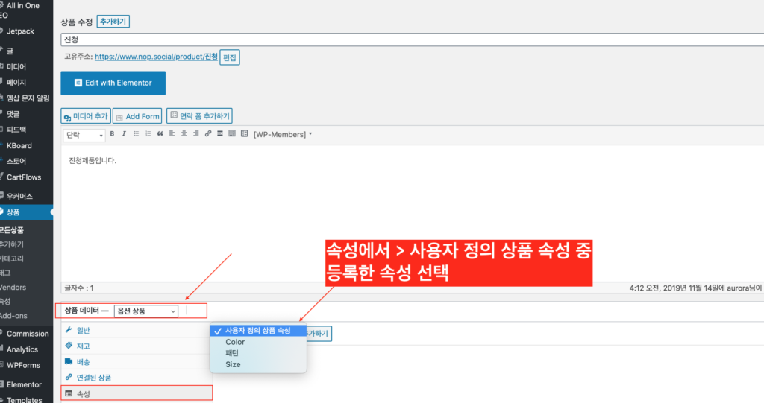Expand the [WP-Members] shortcode dropdown

(x=283, y=134)
